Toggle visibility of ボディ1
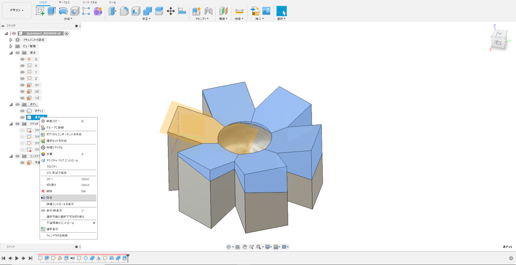Image resolution: width=516 pixels, height=265 pixels. click(x=22, y=111)
